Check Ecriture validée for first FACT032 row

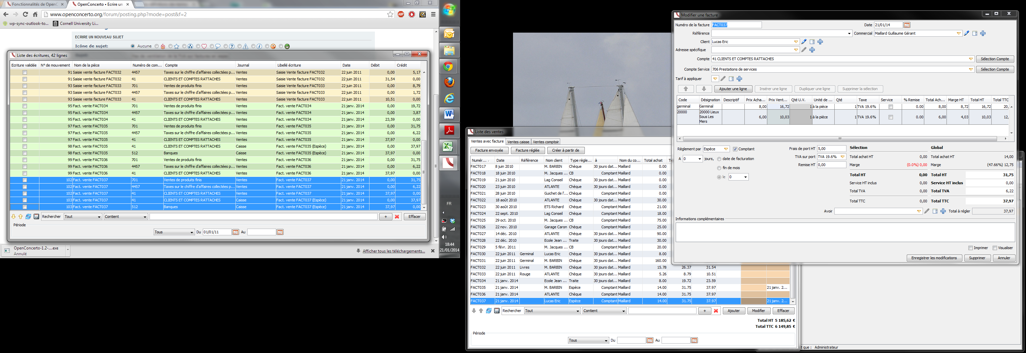pyautogui.click(x=25, y=73)
